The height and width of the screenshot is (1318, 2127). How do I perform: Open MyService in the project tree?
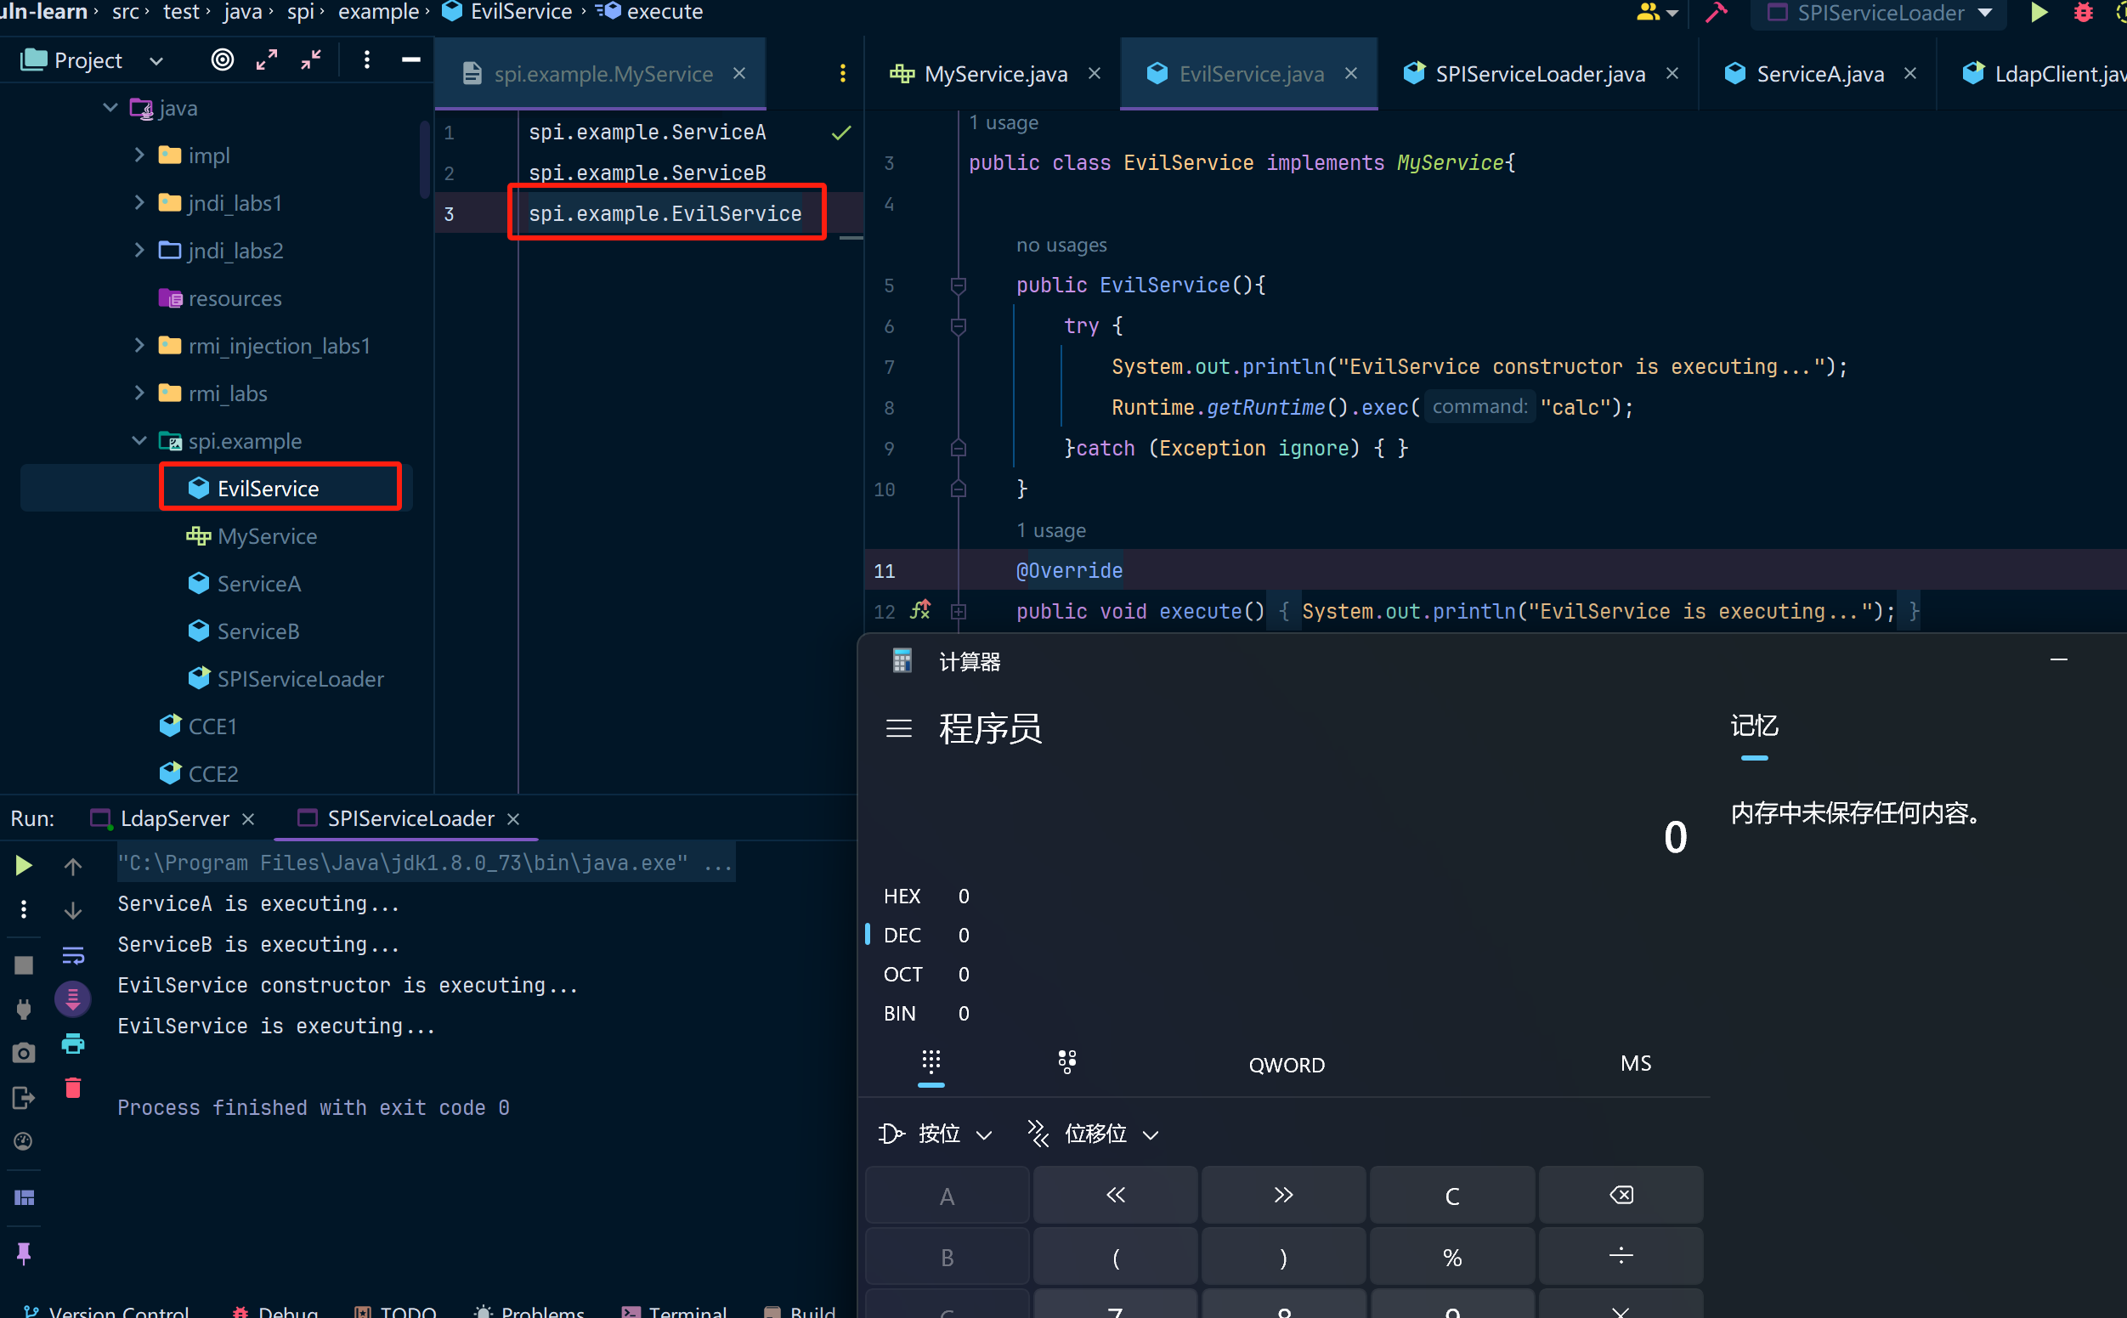click(267, 536)
